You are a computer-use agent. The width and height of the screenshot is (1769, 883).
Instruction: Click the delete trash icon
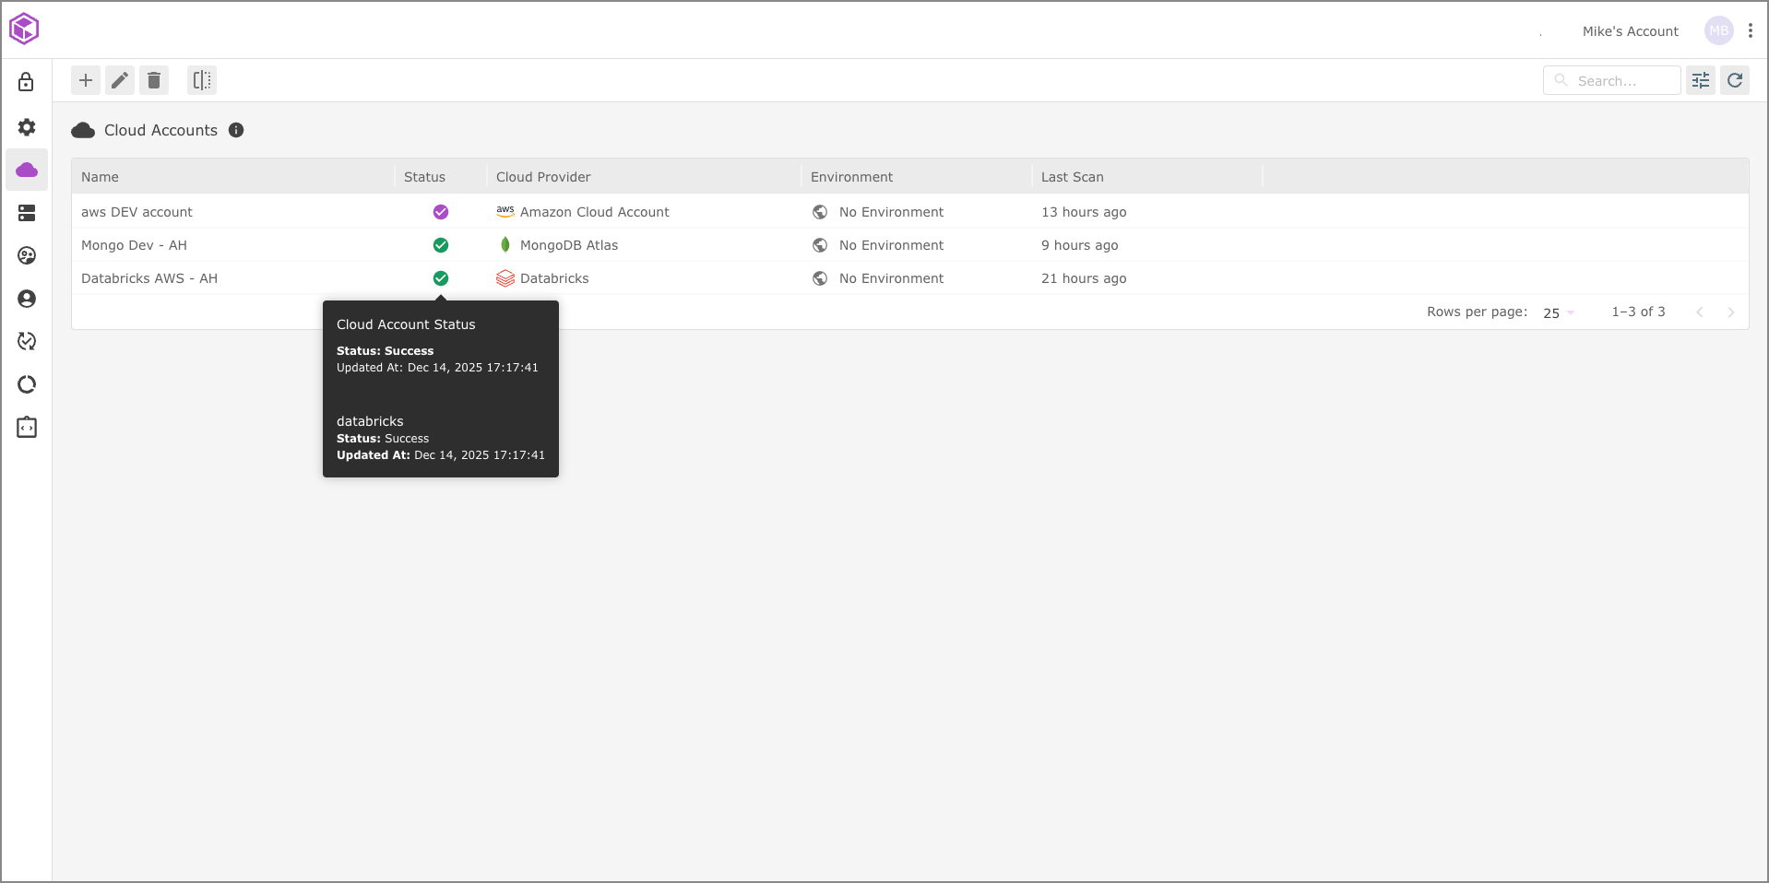[x=154, y=80]
